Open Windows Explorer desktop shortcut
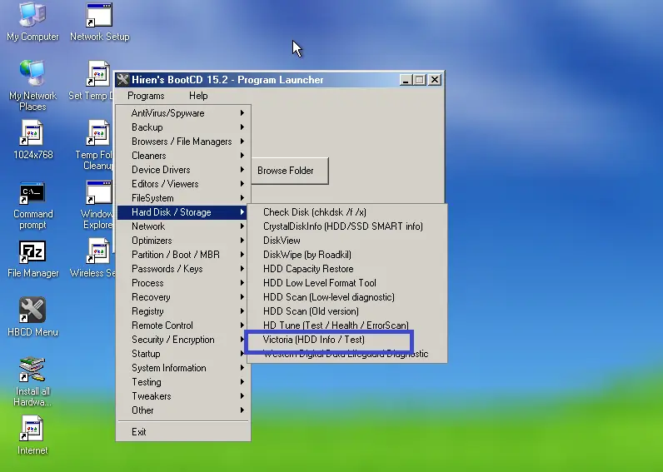 pos(97,205)
